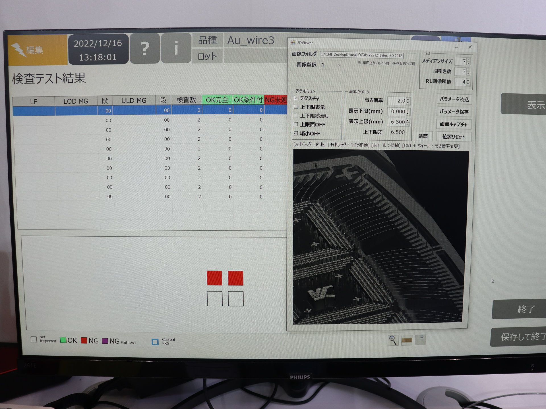This screenshot has height=409, width=546.
Task: Click the left uninspected white package square
Action: pos(215,299)
